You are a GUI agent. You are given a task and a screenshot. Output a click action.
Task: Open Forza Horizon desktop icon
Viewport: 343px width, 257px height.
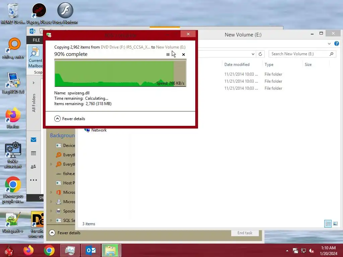click(x=65, y=13)
